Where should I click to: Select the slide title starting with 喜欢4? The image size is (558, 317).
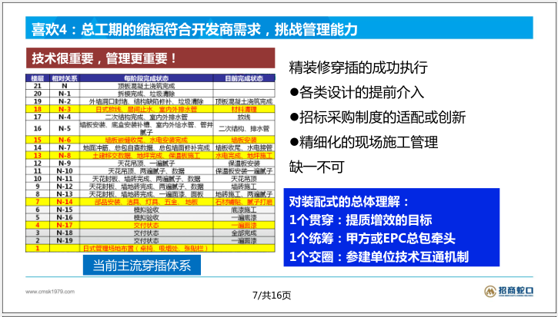pyautogui.click(x=194, y=29)
